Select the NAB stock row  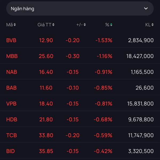[x=80, y=72]
